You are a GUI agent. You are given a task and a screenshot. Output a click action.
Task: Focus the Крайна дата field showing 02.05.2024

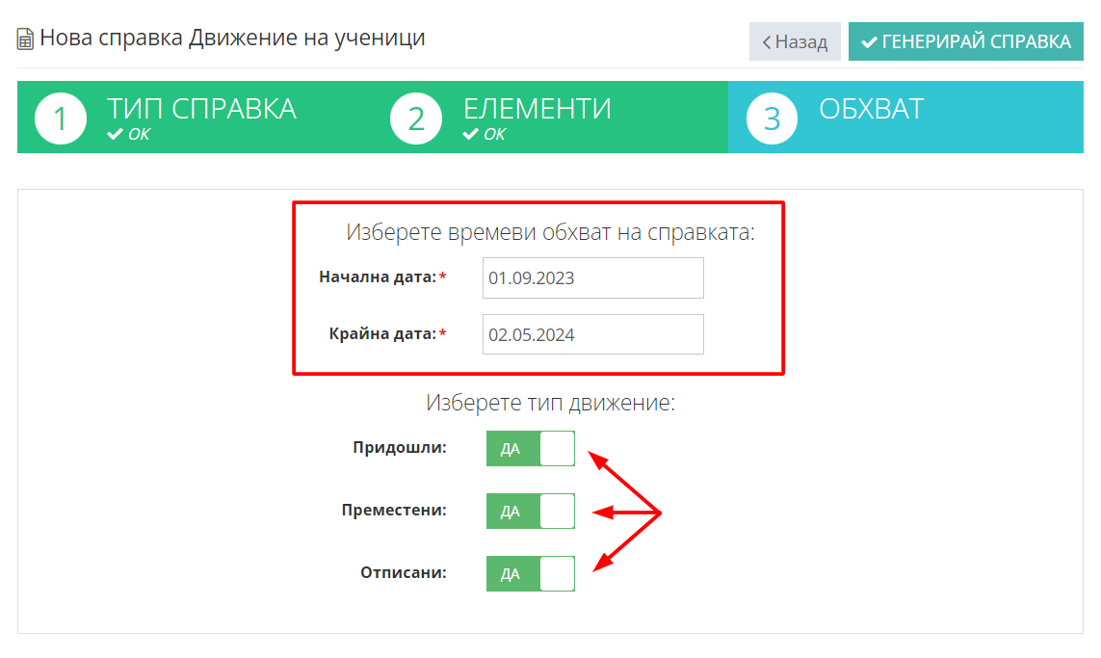[x=592, y=335]
